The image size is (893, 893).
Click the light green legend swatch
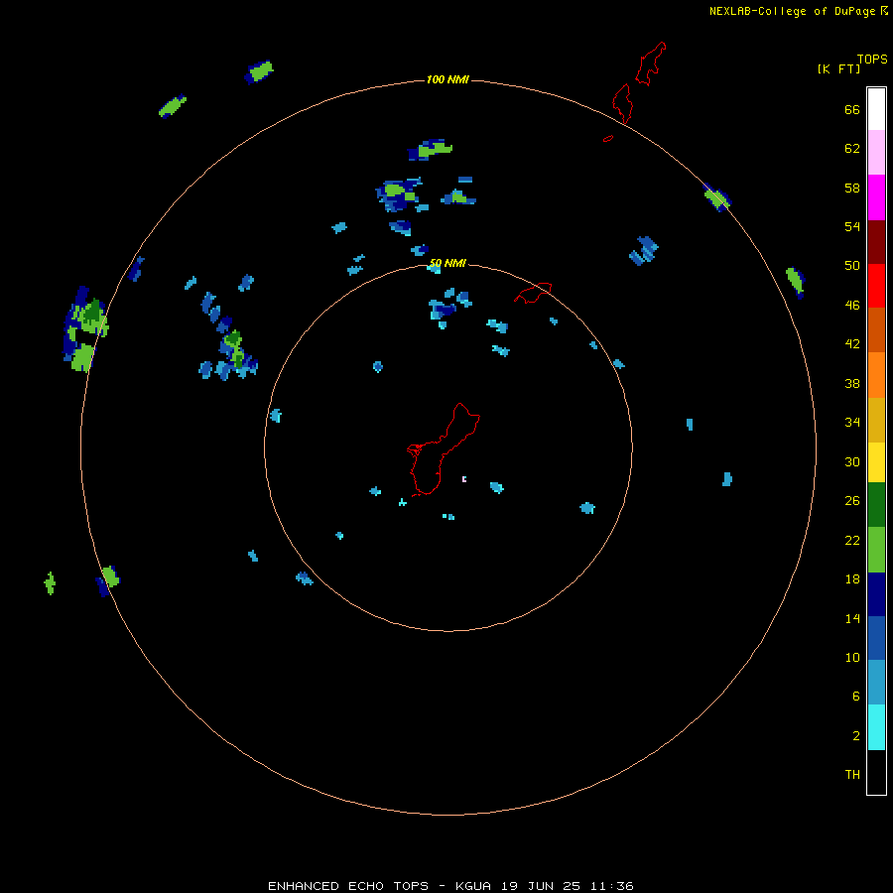[x=876, y=550]
